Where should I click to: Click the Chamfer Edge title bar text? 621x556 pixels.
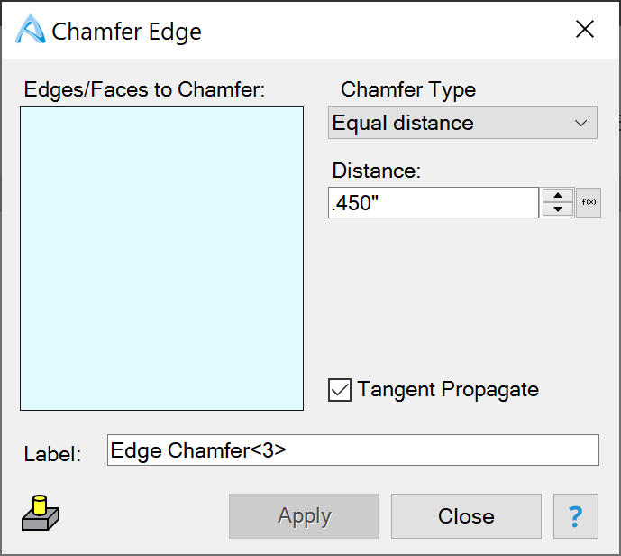point(127,32)
